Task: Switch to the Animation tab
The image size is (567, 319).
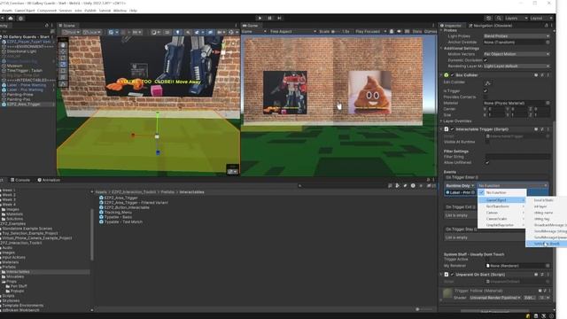Action: pyautogui.click(x=49, y=180)
